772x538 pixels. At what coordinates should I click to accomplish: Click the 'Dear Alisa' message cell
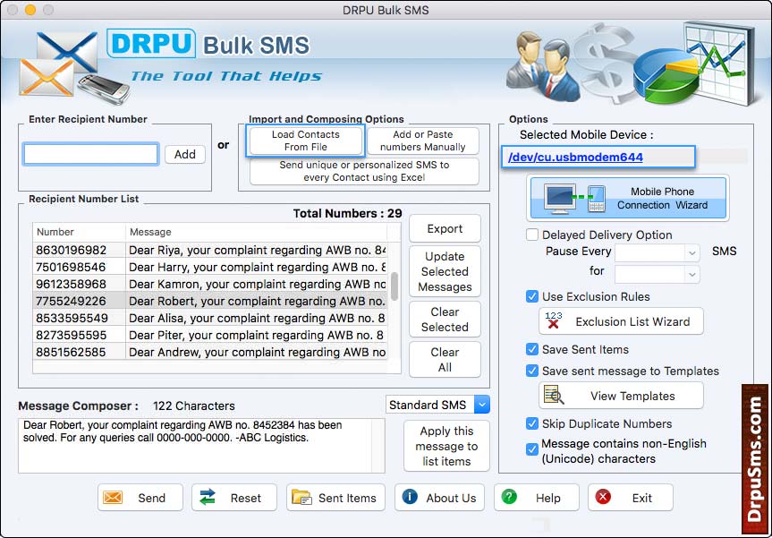(x=257, y=319)
